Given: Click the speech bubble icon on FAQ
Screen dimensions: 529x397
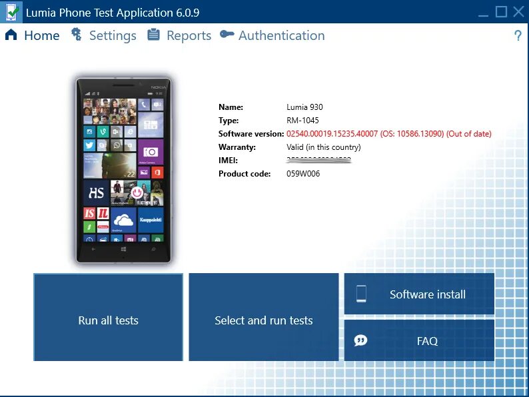Looking at the screenshot, I should (360, 340).
